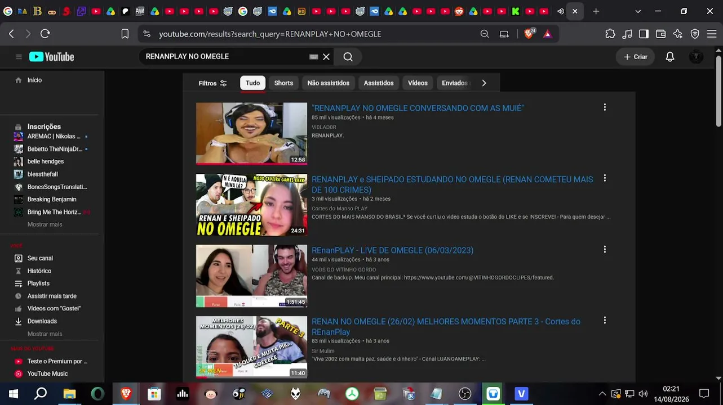Select the Assistidos filter chip

pos(379,83)
